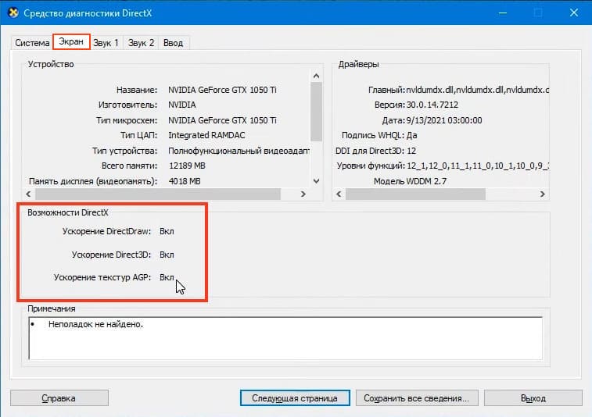The height and width of the screenshot is (417, 592).
Task: Open the Ввод tab
Action: [x=174, y=43]
